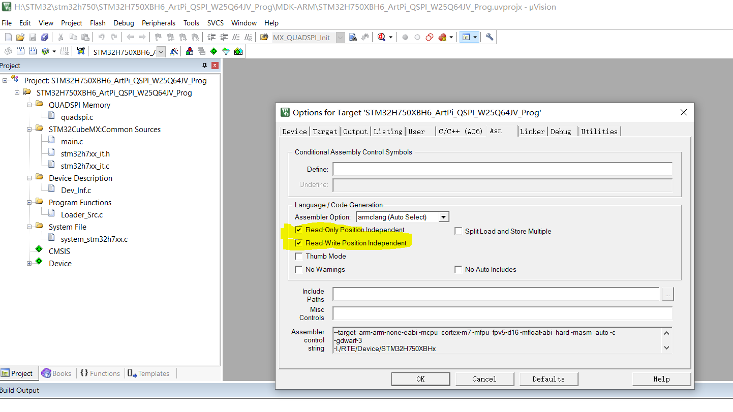The width and height of the screenshot is (733, 412).
Task: Pin the Project panel with the pushpin icon
Action: coord(205,66)
